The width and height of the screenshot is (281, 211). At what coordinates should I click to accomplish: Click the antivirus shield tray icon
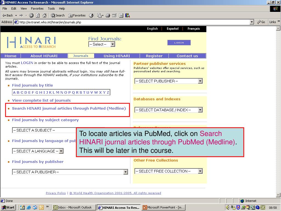(x=238, y=208)
